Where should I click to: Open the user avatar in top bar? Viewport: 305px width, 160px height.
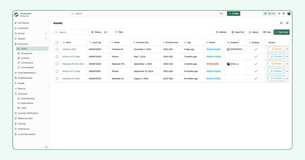(x=289, y=14)
